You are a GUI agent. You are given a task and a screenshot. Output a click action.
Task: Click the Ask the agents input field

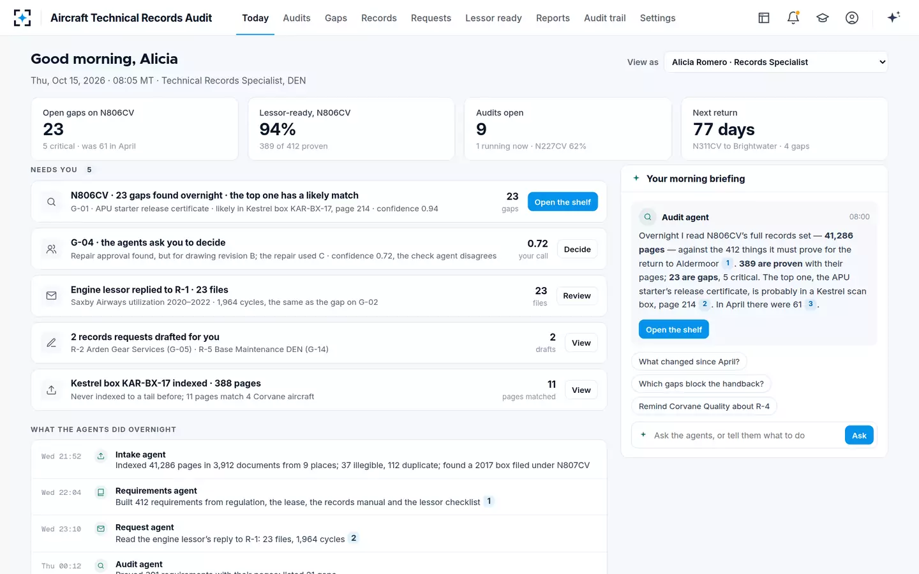pos(745,436)
